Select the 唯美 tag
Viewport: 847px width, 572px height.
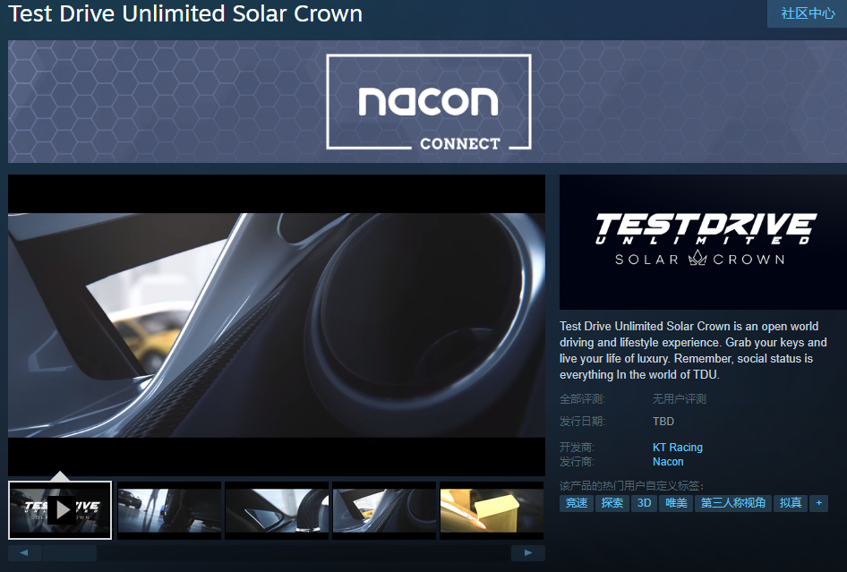click(x=676, y=503)
